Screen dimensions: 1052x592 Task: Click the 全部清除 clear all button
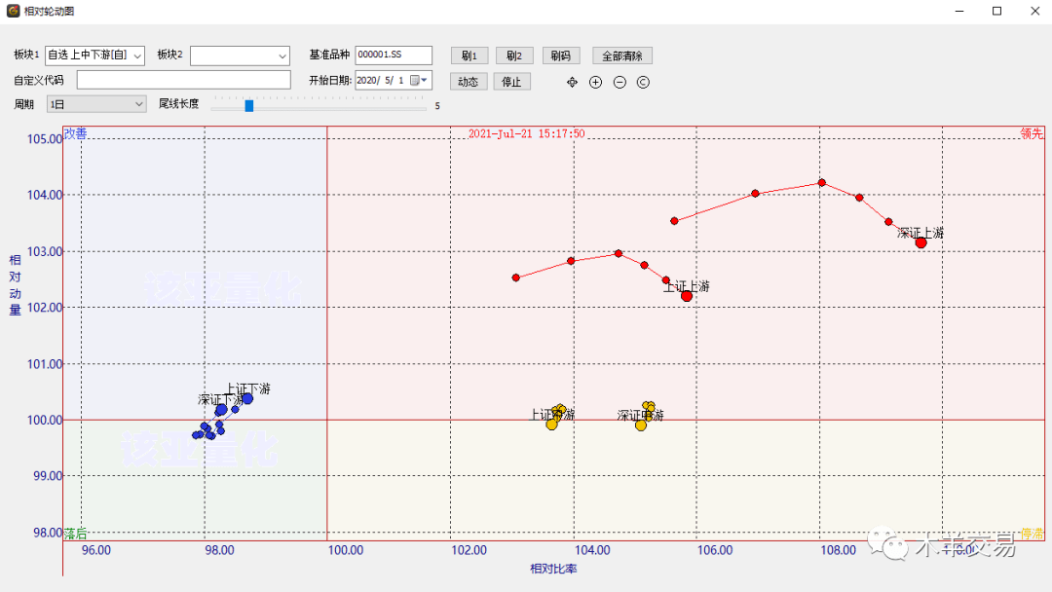click(622, 55)
